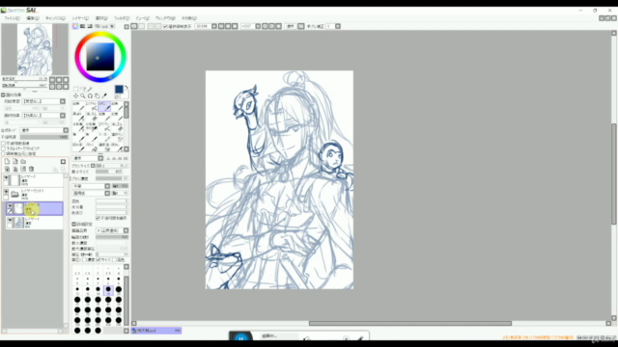The height and width of the screenshot is (347, 618).
Task: Click the canvas vertical scrollbar
Action: 614,173
